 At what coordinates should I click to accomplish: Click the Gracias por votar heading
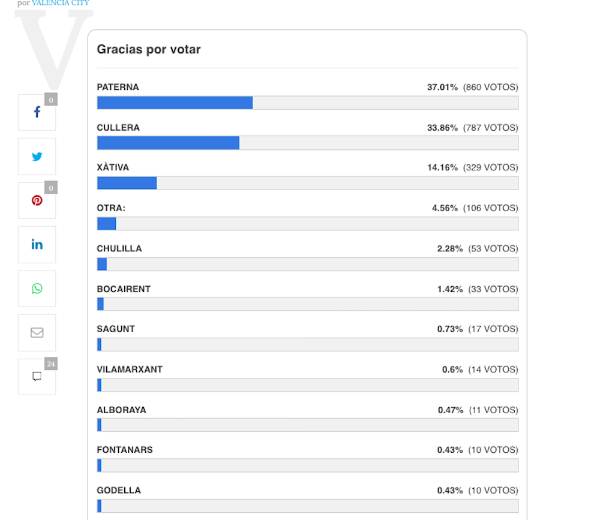point(149,49)
